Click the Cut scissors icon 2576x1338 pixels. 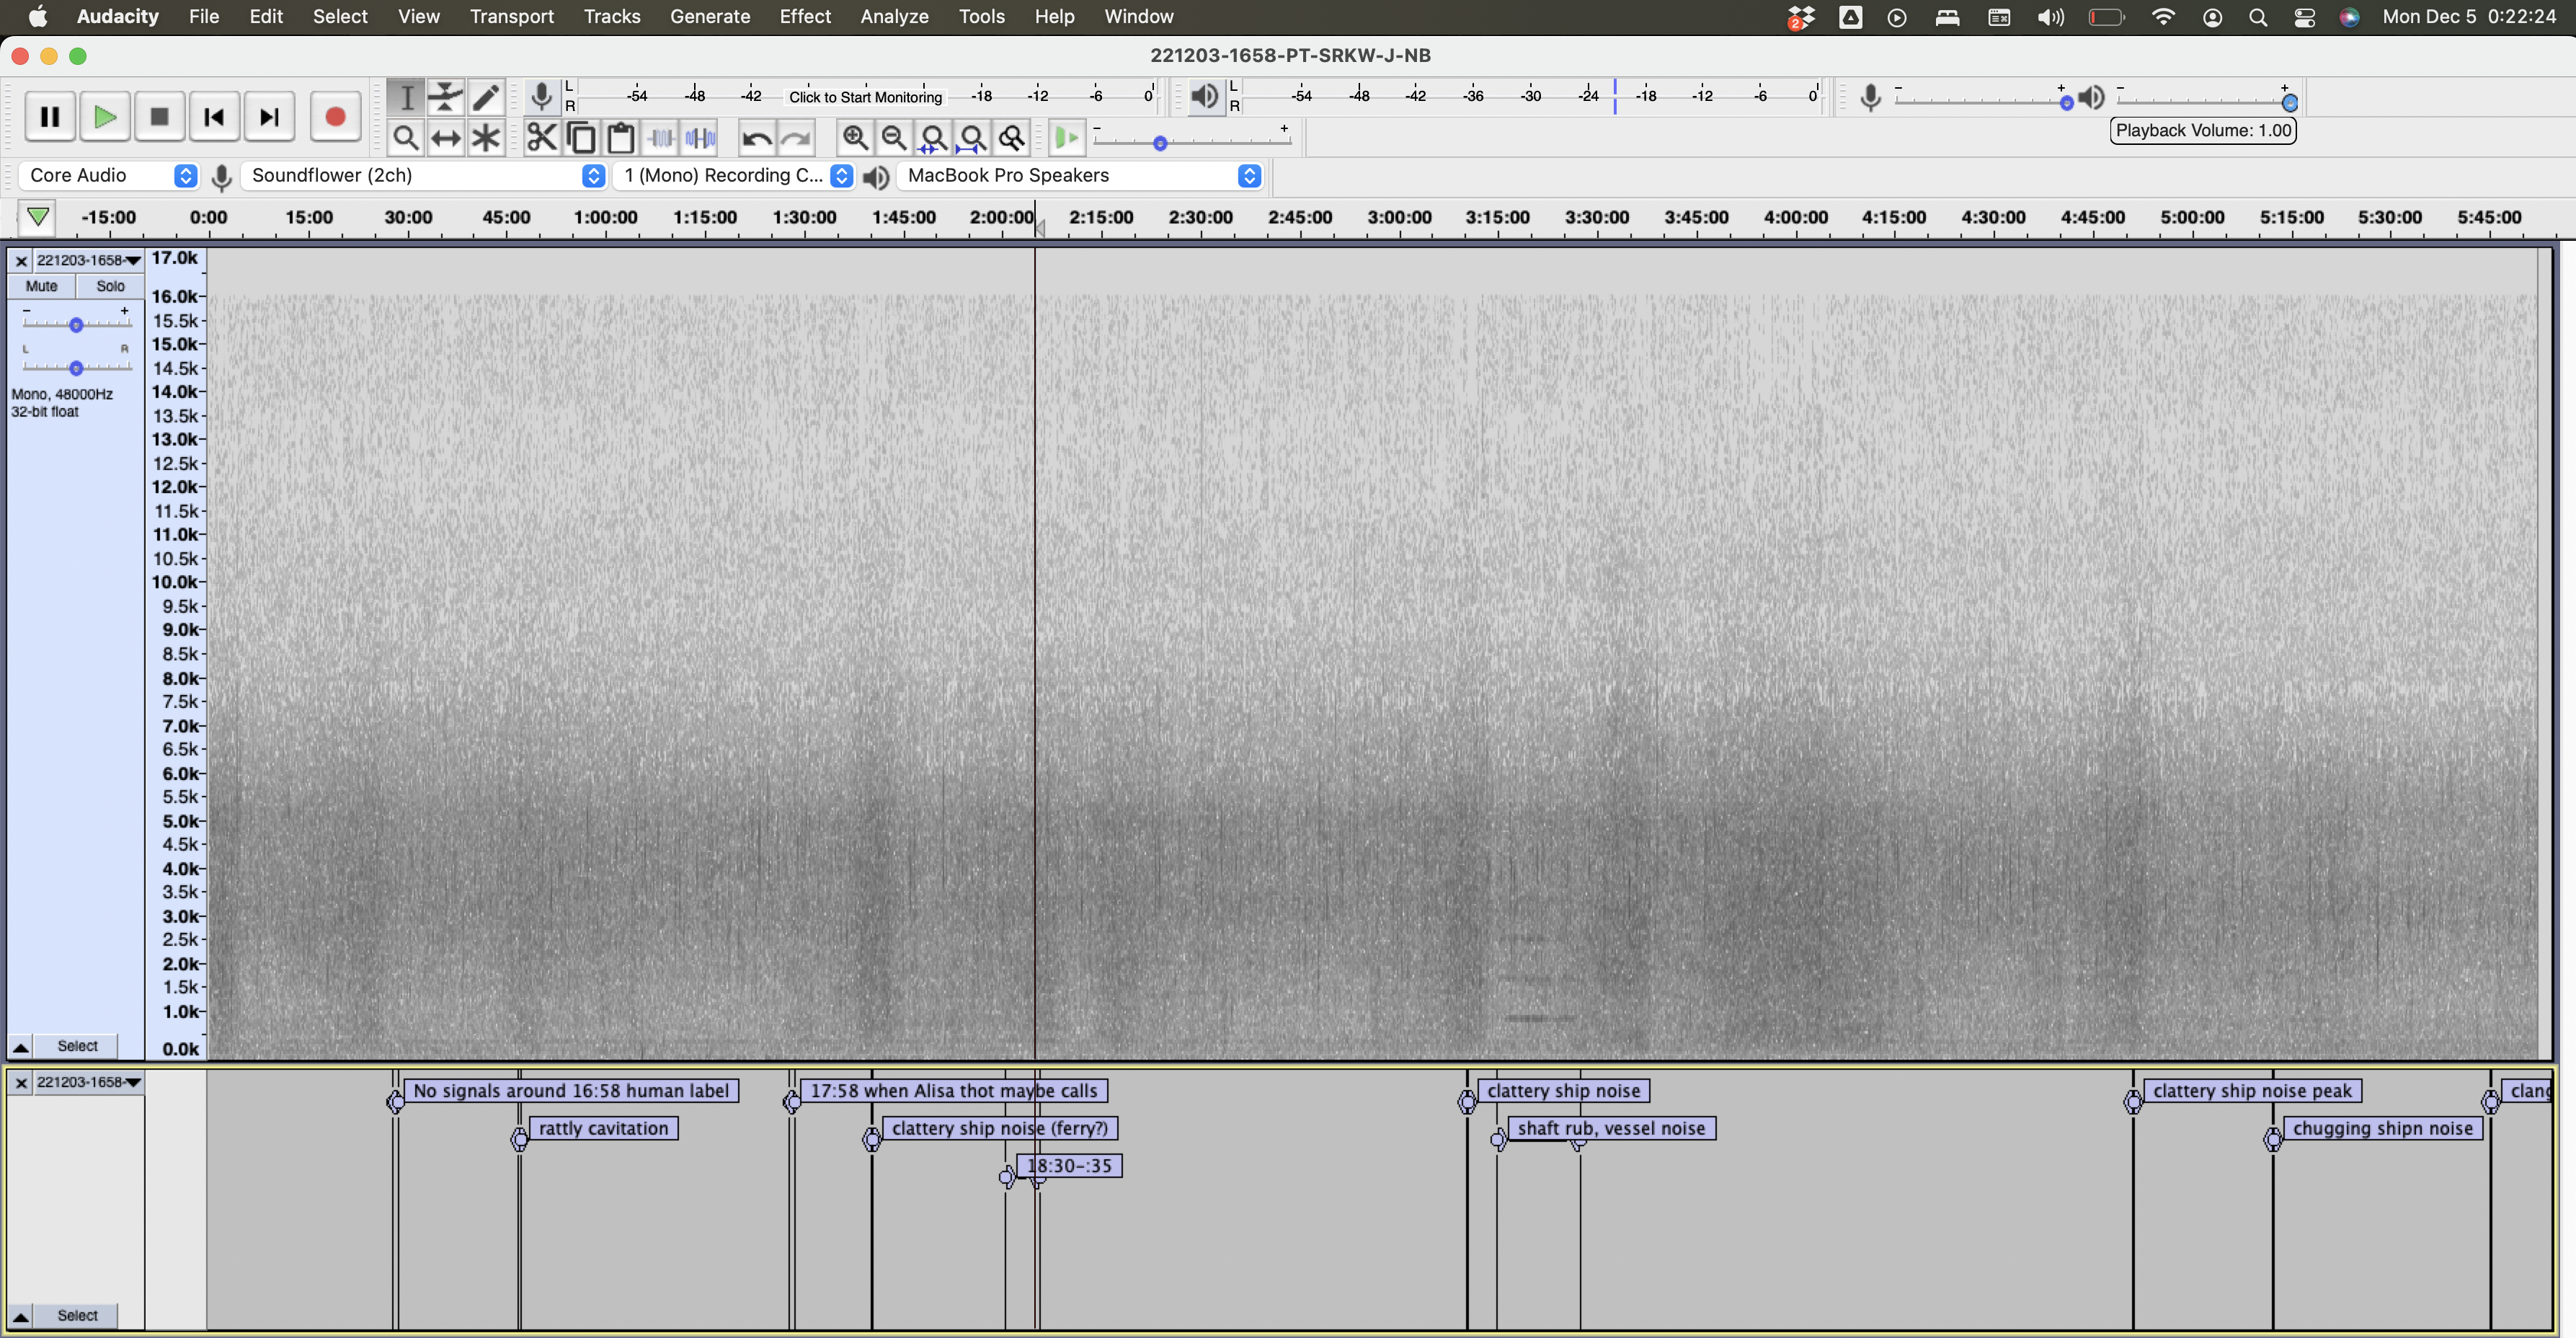[x=541, y=137]
